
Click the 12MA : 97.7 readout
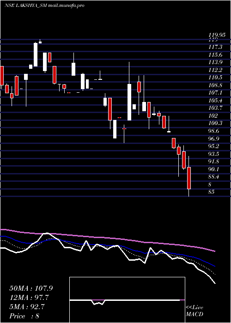(x=30, y=298)
